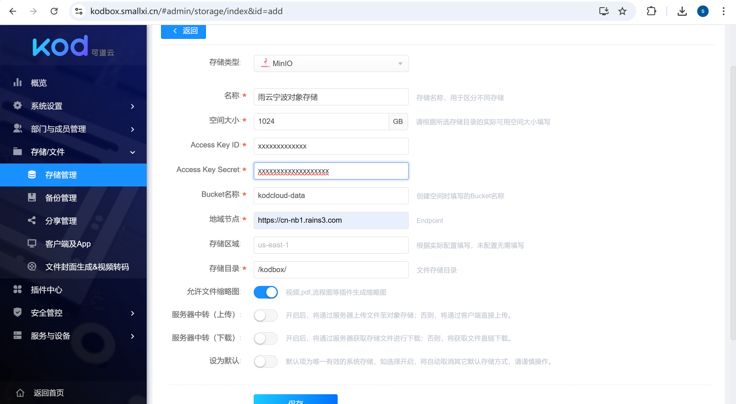The height and width of the screenshot is (404, 736).
Task: Open 文件封面生成&视频转码 in the sidebar
Action: pyautogui.click(x=73, y=267)
